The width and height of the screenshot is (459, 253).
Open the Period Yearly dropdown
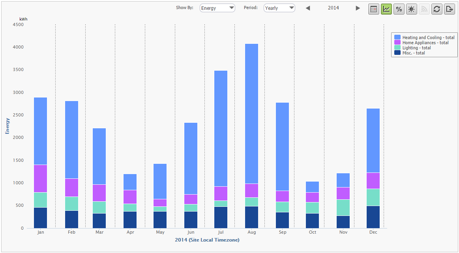(x=279, y=8)
